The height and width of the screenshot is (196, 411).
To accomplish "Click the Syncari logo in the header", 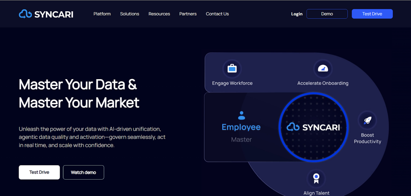I will (46, 14).
